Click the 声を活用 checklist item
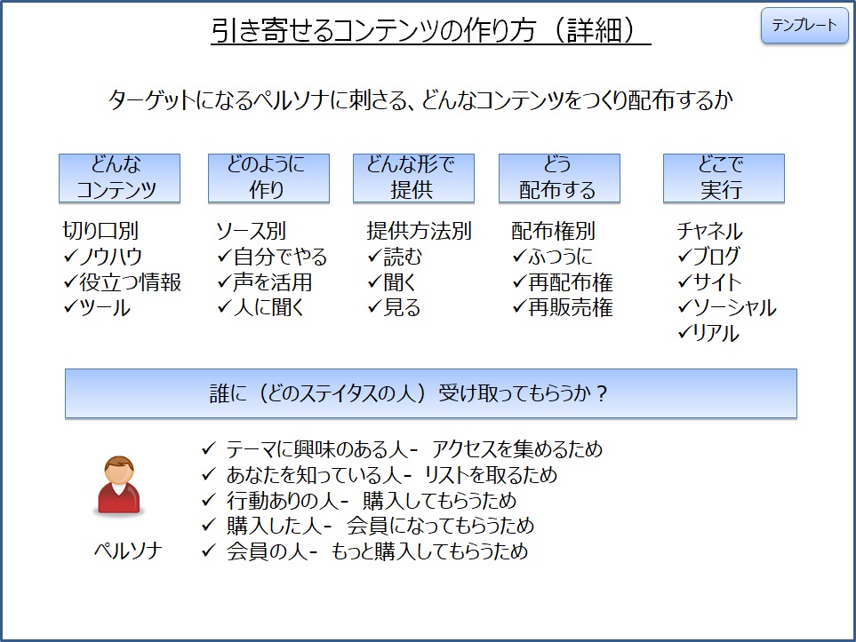The height and width of the screenshot is (642, 856). click(x=265, y=282)
